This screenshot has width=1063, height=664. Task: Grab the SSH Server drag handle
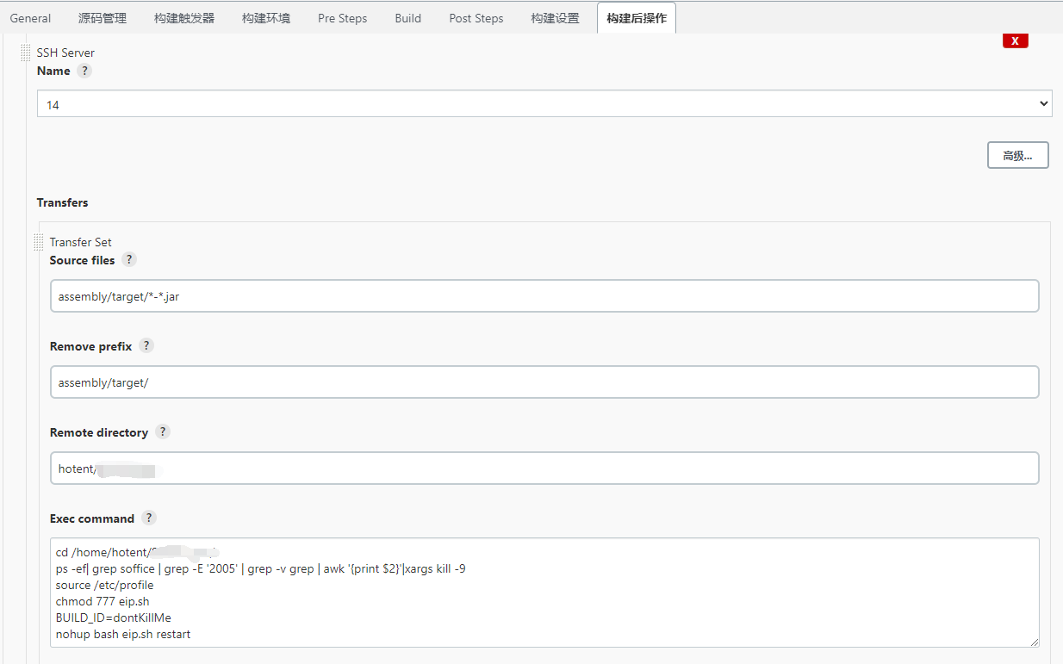click(x=26, y=53)
